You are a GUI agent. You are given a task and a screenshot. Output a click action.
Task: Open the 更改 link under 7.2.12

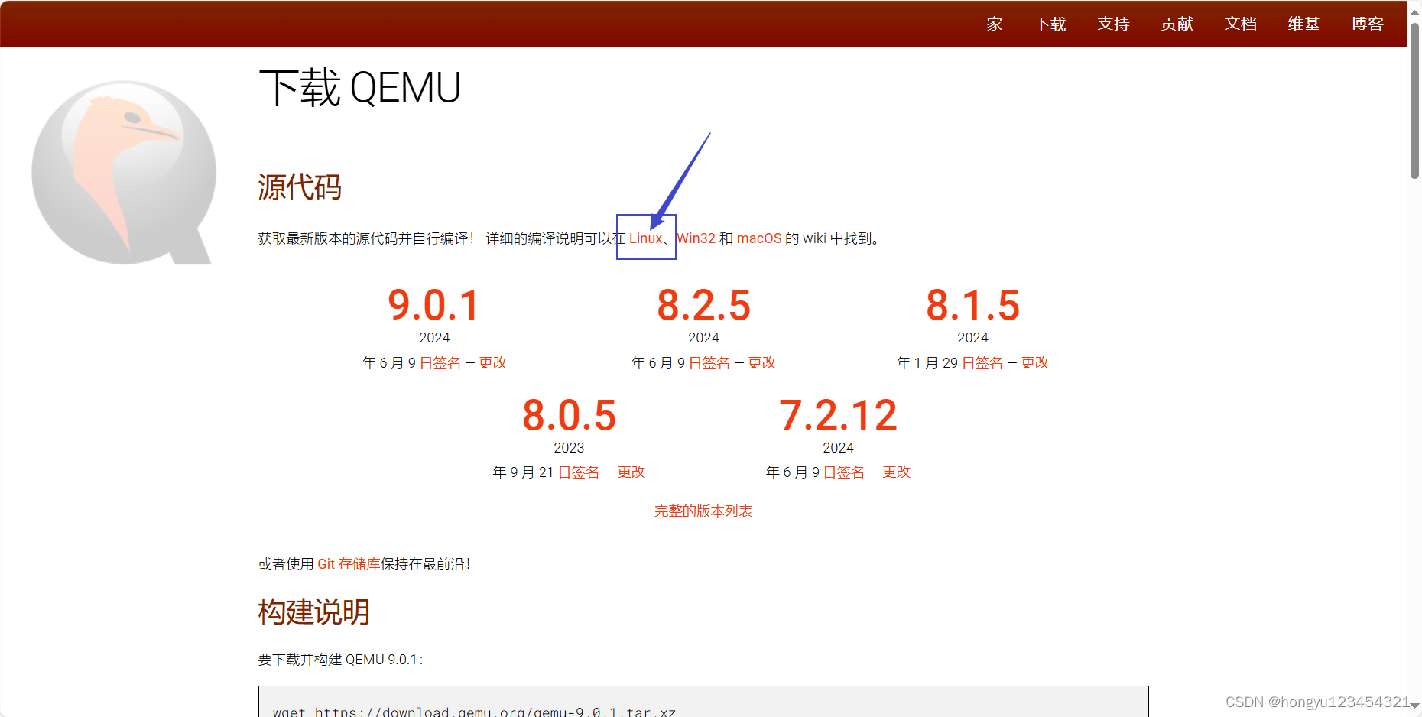(x=897, y=472)
